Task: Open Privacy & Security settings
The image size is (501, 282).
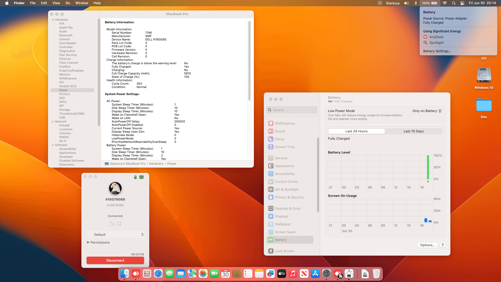Action: [x=289, y=197]
